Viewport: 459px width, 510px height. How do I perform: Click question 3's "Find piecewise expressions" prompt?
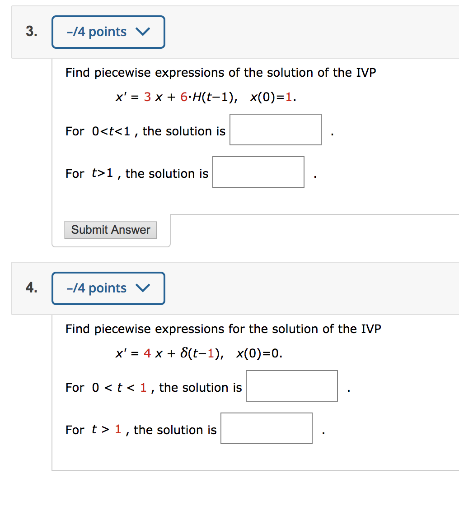click(221, 73)
